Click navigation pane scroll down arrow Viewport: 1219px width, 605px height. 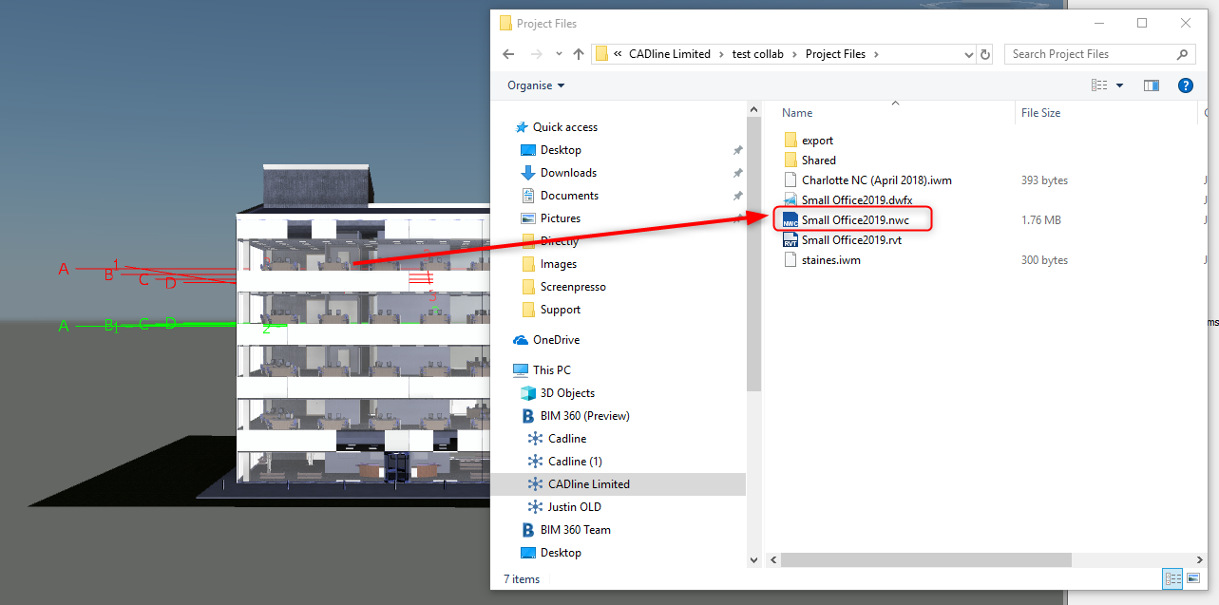(754, 560)
